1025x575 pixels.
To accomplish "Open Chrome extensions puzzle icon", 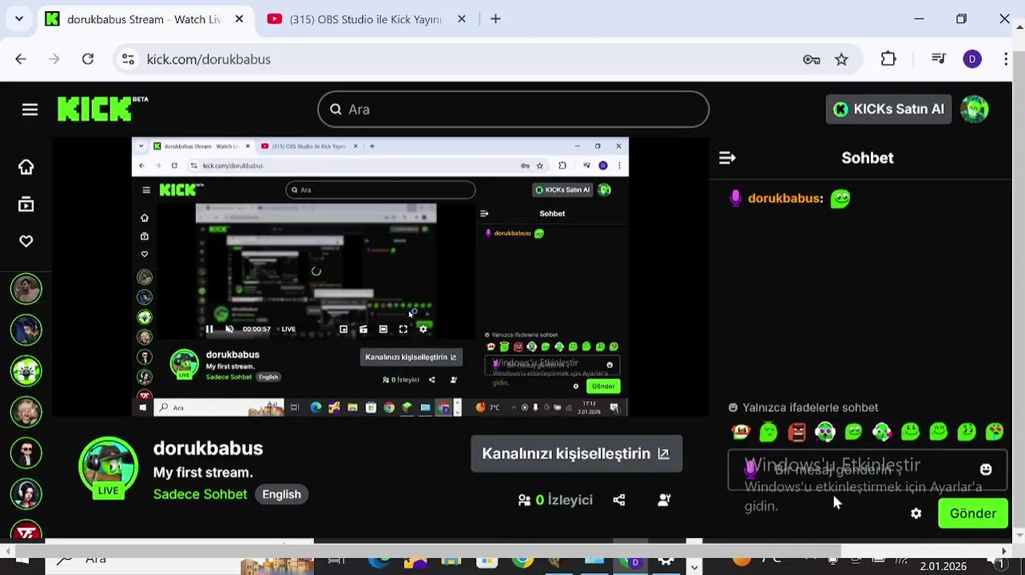I will (888, 59).
